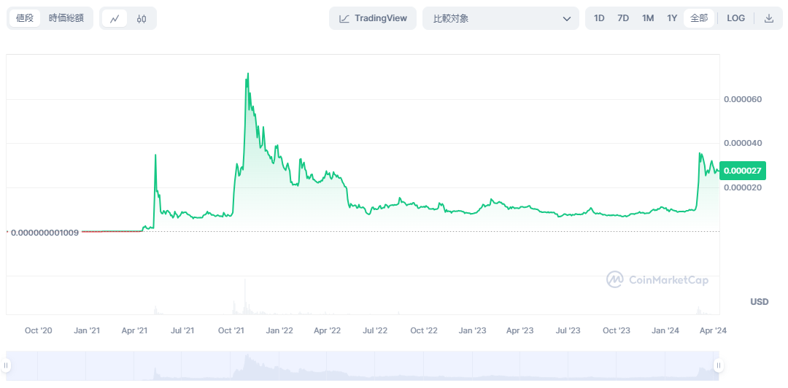Viewport: 788px width, 388px height.
Task: Set chart range to 1M
Action: [648, 18]
